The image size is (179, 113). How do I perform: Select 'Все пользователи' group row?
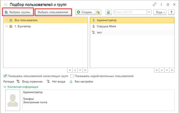[x=45, y=20]
